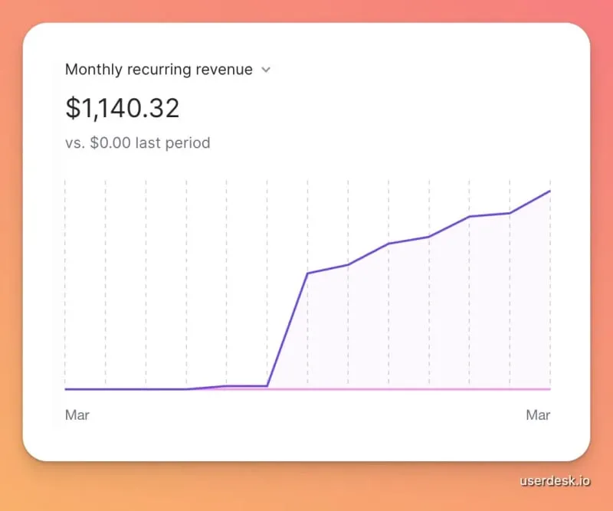Click the steep rising segment of the purple line

[287, 329]
